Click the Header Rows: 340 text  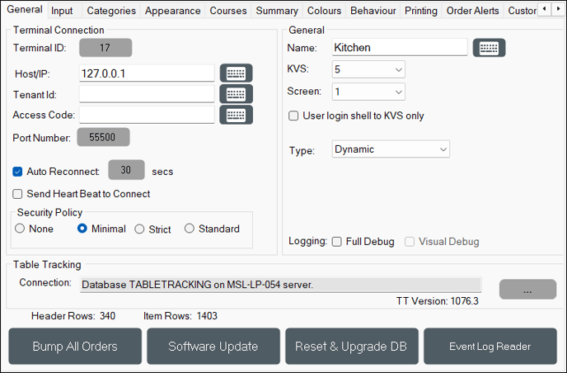(73, 316)
